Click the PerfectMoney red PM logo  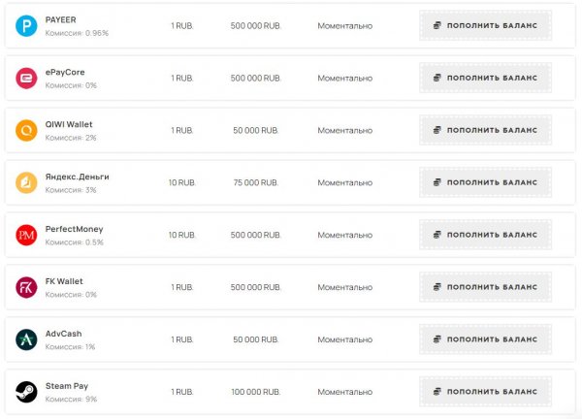(x=26, y=235)
